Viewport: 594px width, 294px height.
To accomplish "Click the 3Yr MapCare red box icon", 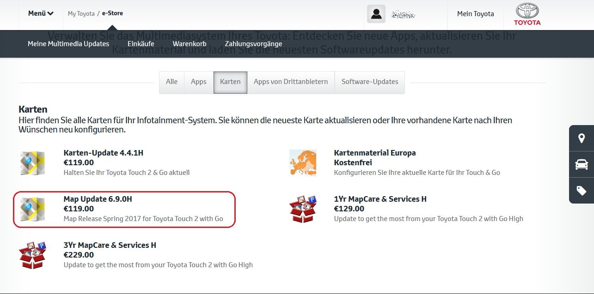I will pyautogui.click(x=32, y=255).
